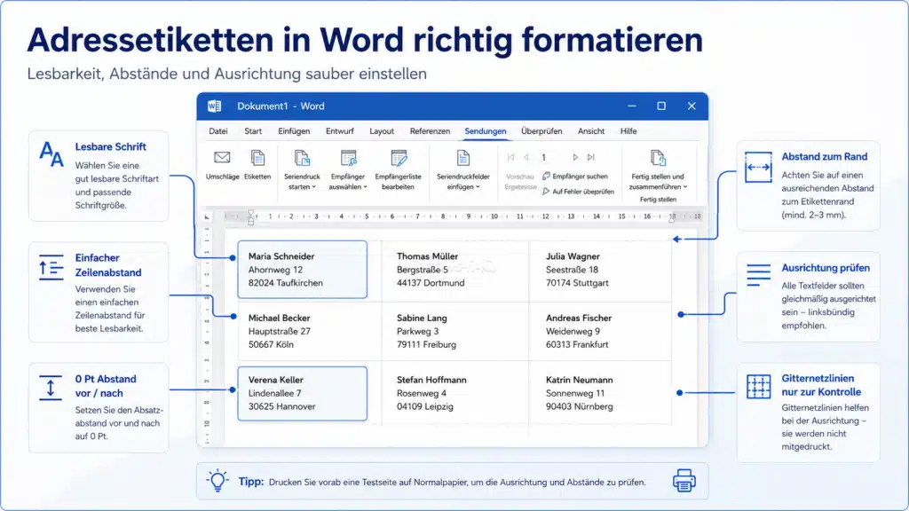Click the Dokumentl - Word title text
This screenshot has height=511, width=909.
coord(281,106)
